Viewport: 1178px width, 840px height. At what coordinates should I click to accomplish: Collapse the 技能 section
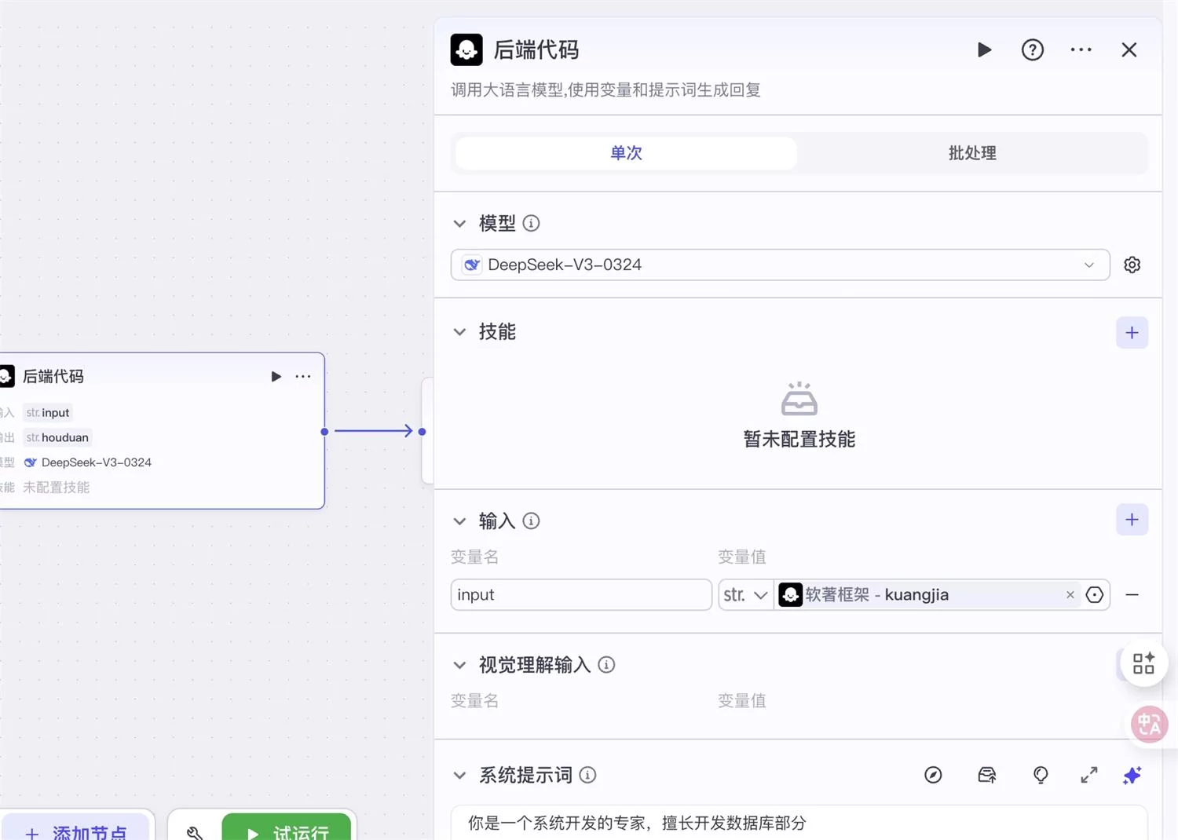459,331
